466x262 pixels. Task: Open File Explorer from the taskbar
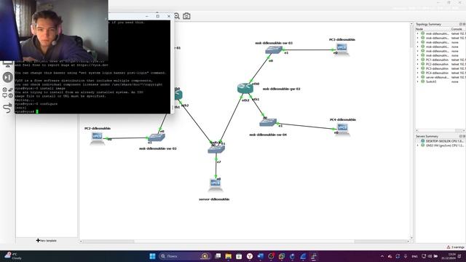[x=228, y=256]
